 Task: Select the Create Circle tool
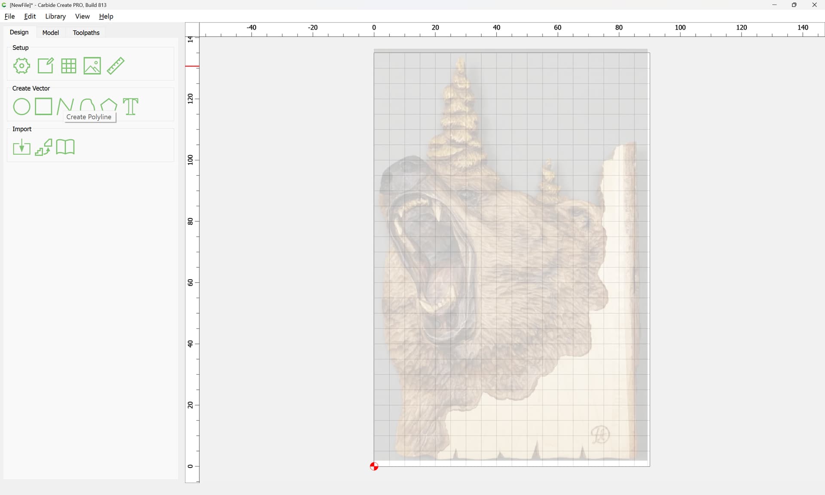21,107
